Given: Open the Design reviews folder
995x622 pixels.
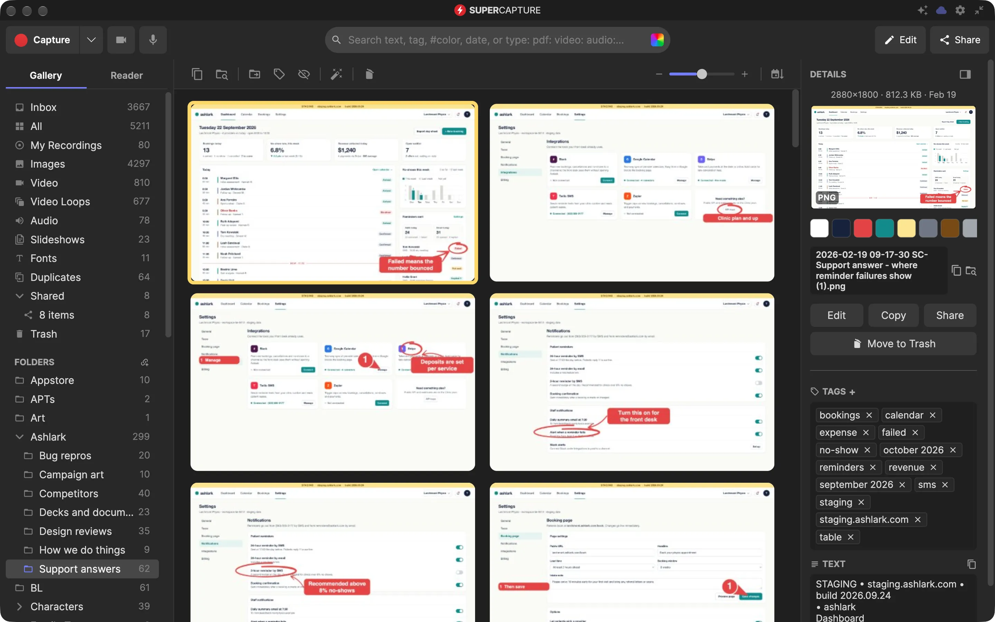Looking at the screenshot, I should click(x=82, y=531).
